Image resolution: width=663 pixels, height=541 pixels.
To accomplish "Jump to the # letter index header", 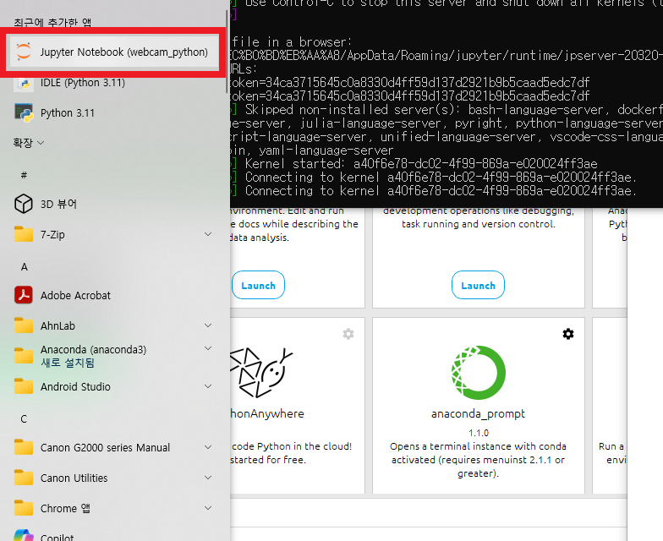I will pyautogui.click(x=24, y=175).
